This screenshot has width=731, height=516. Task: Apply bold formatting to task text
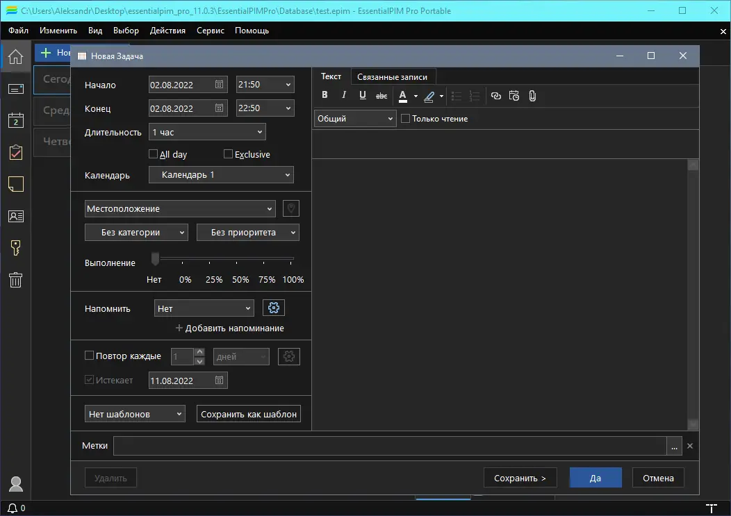[x=325, y=95]
